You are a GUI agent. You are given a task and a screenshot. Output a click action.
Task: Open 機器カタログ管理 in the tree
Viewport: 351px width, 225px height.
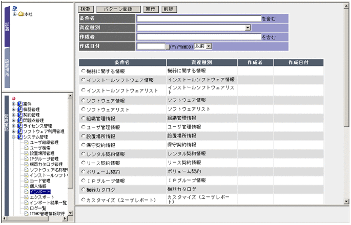click(x=46, y=164)
